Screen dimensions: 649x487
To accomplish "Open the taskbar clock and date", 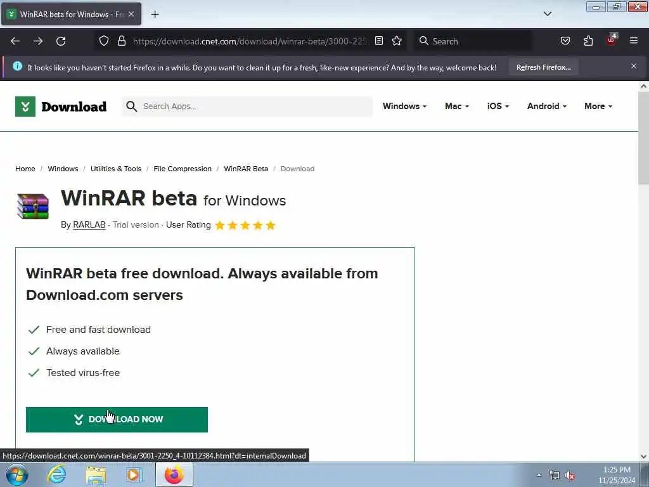I will (x=617, y=475).
